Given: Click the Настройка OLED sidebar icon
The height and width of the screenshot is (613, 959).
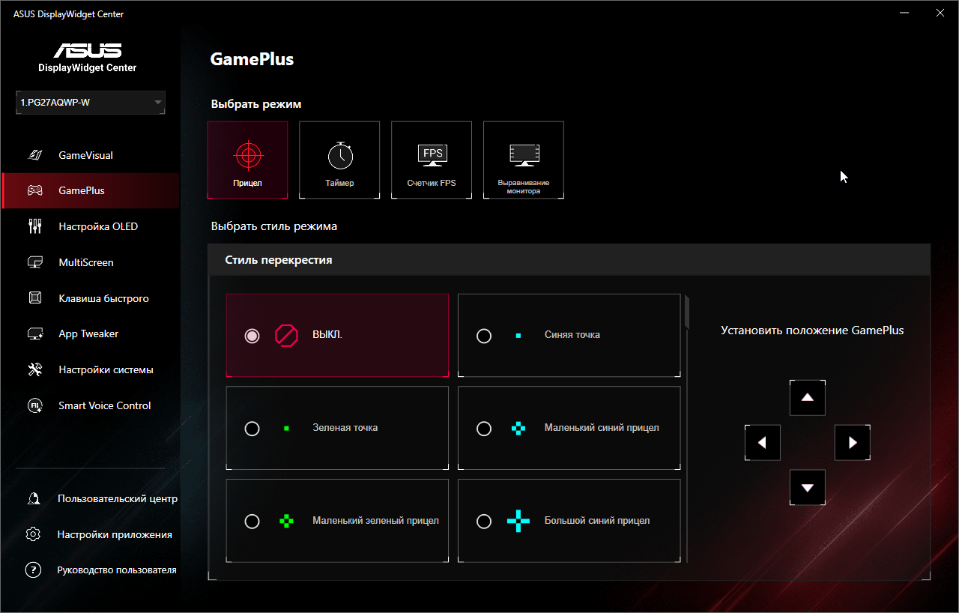Looking at the screenshot, I should [x=34, y=226].
